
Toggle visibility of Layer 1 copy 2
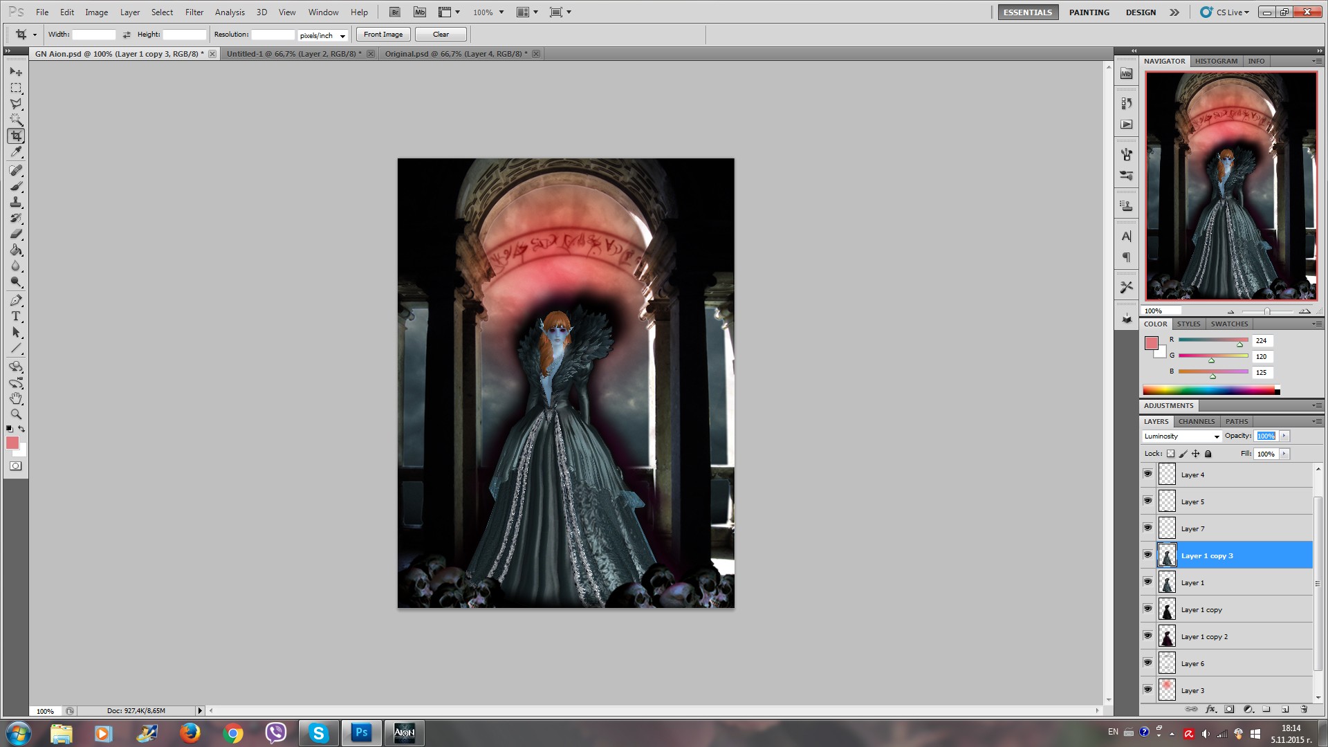1148,636
